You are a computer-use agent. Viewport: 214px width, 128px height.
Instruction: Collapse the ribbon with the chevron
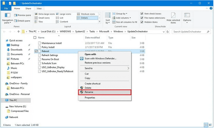(207, 8)
